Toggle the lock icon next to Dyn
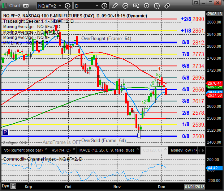Screen dimensions: 224x191 [14, 186]
